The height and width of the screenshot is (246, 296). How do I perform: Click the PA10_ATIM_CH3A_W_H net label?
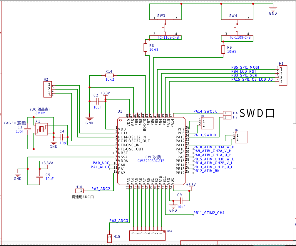[214, 147]
